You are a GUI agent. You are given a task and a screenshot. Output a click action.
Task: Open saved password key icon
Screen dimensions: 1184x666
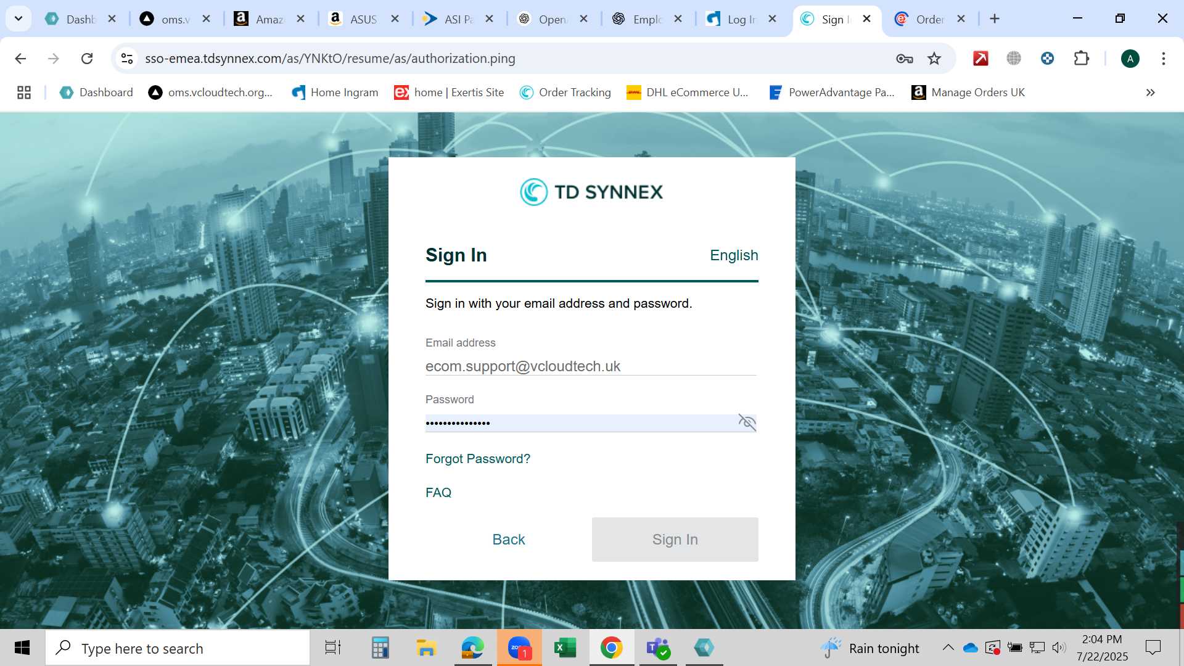905,59
